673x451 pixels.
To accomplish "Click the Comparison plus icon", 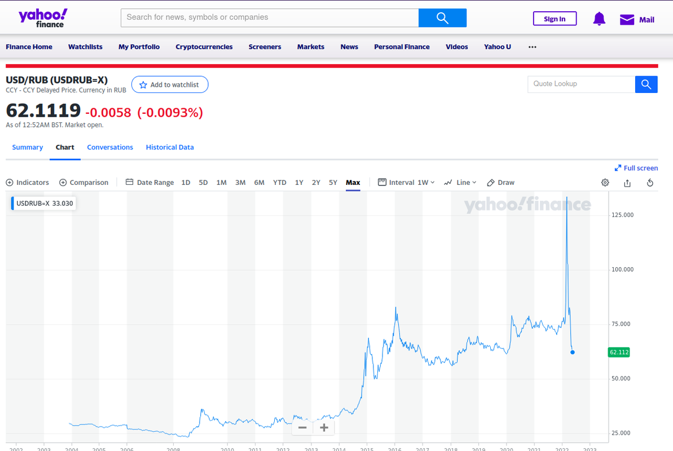I will pyautogui.click(x=63, y=183).
